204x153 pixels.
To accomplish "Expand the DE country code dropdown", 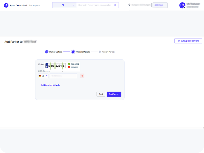I will [46, 76].
